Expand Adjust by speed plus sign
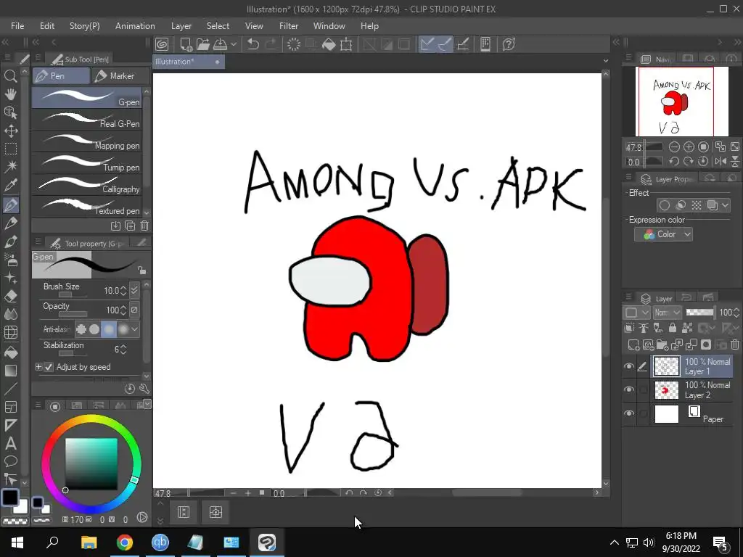743x557 pixels. pos(38,367)
